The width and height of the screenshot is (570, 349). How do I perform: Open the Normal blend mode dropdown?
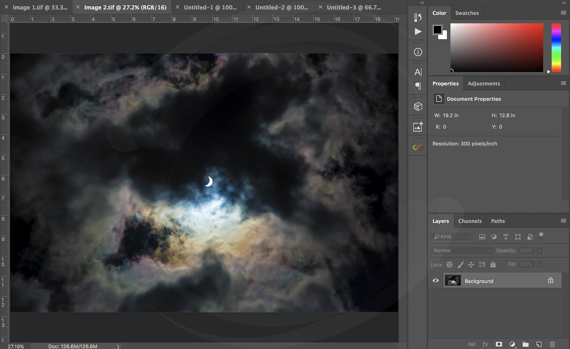tap(462, 250)
